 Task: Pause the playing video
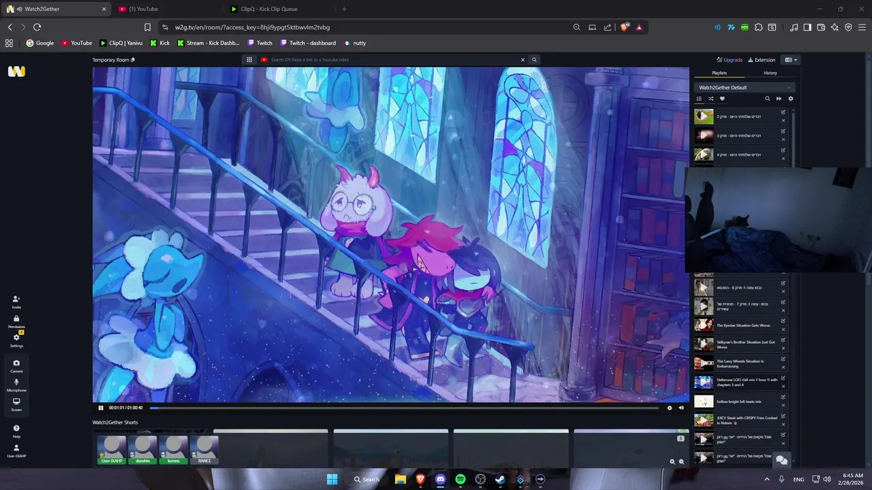[x=101, y=408]
